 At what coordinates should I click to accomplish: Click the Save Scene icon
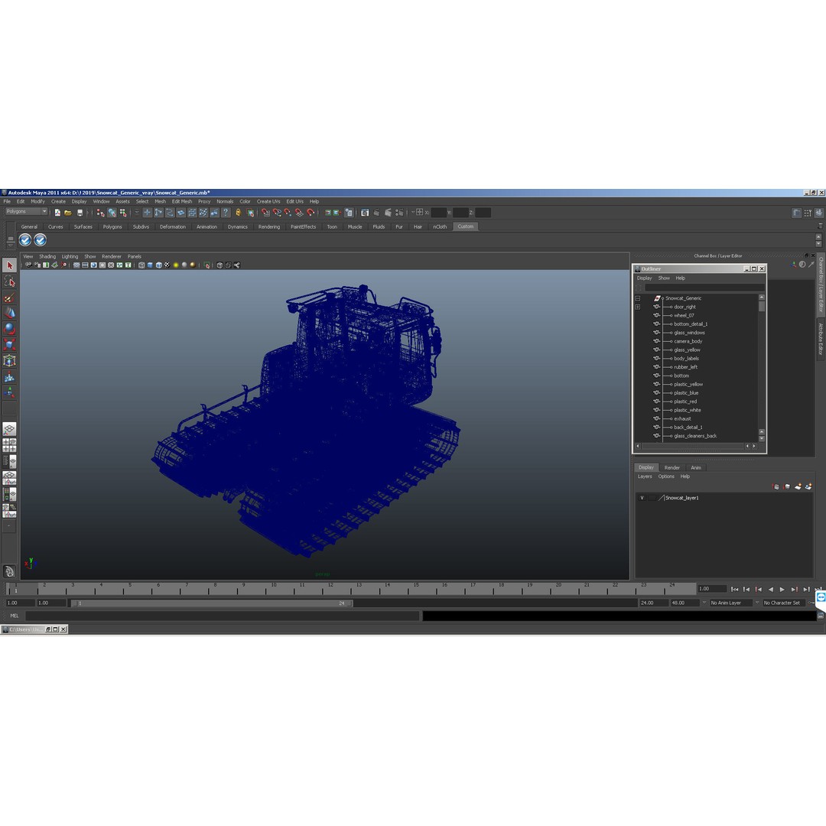pyautogui.click(x=80, y=213)
